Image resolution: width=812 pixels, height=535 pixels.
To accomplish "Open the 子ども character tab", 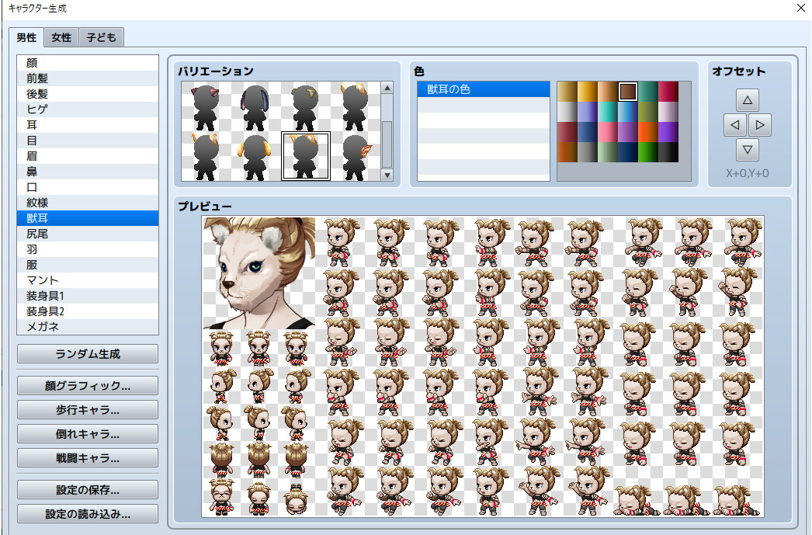I will coord(101,36).
